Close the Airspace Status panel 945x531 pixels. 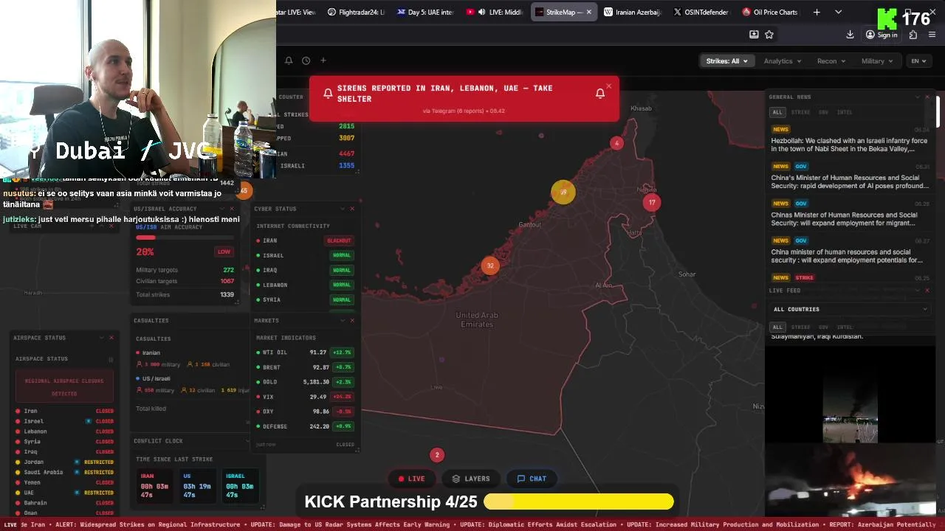pyautogui.click(x=111, y=338)
